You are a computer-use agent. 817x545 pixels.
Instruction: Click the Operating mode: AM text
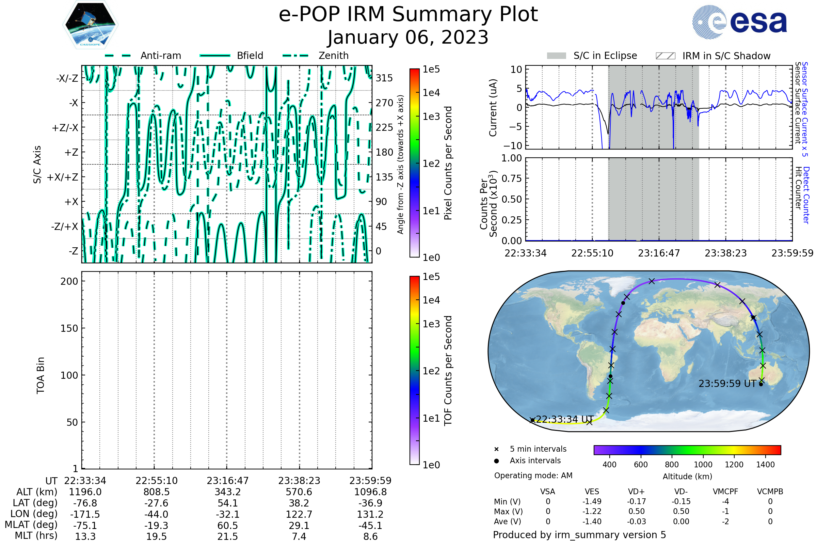tap(533, 476)
